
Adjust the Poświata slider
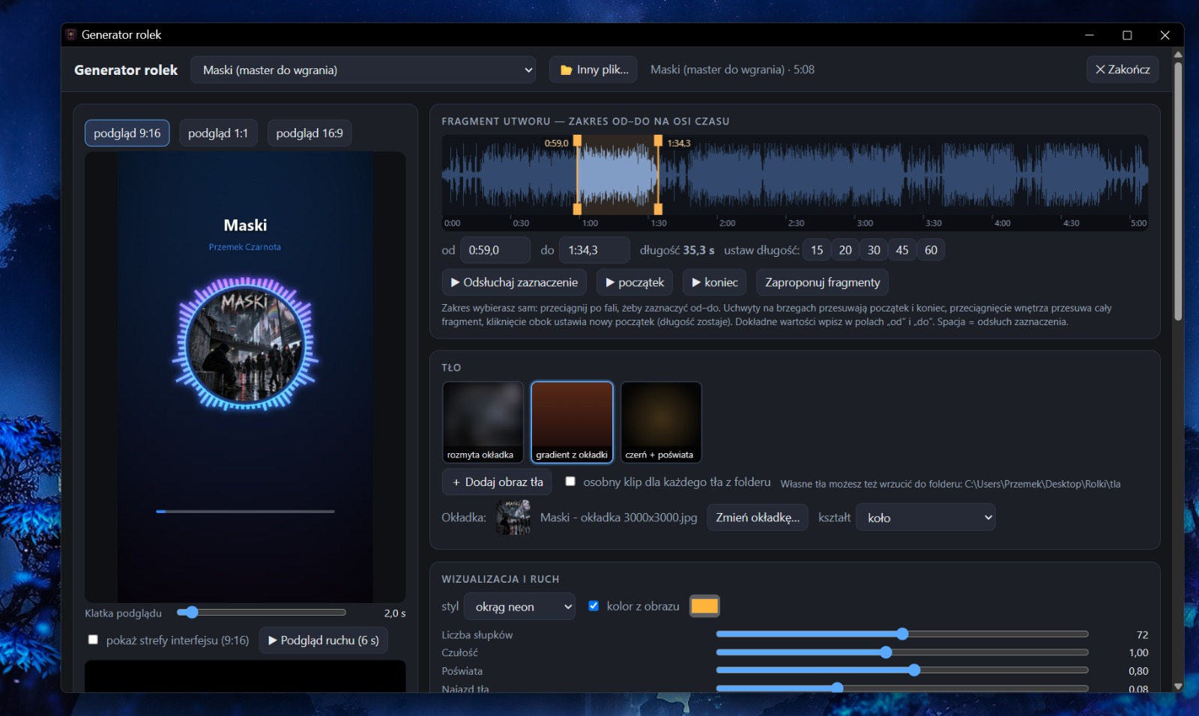tap(902, 670)
